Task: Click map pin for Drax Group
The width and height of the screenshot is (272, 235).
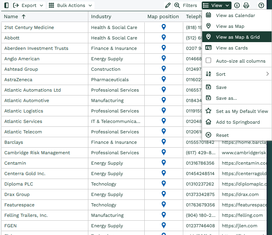Action: pos(164,194)
